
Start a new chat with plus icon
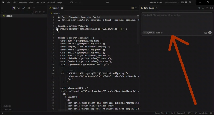click(x=199, y=8)
